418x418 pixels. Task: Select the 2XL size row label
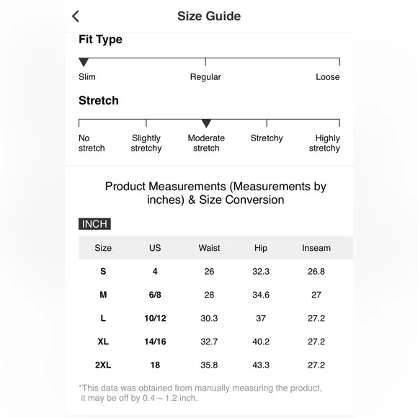coord(103,365)
